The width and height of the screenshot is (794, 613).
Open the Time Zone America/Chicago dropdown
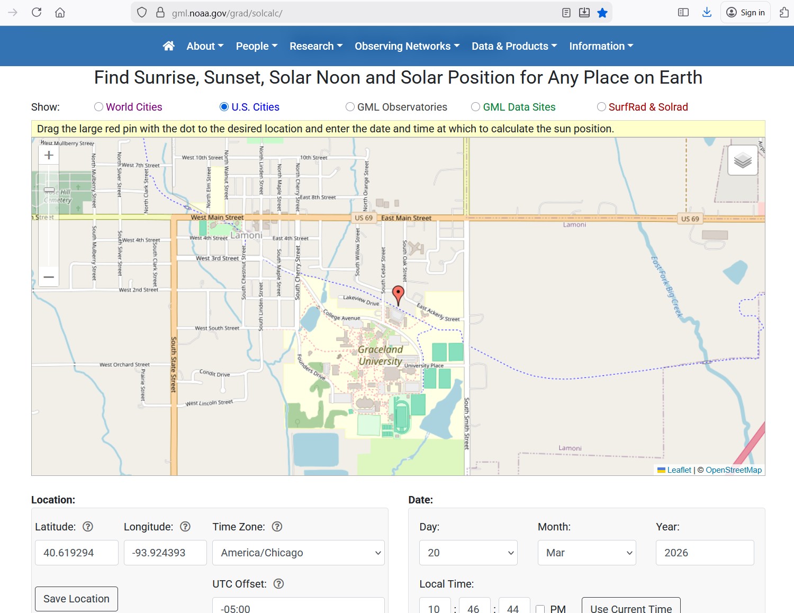[298, 553]
